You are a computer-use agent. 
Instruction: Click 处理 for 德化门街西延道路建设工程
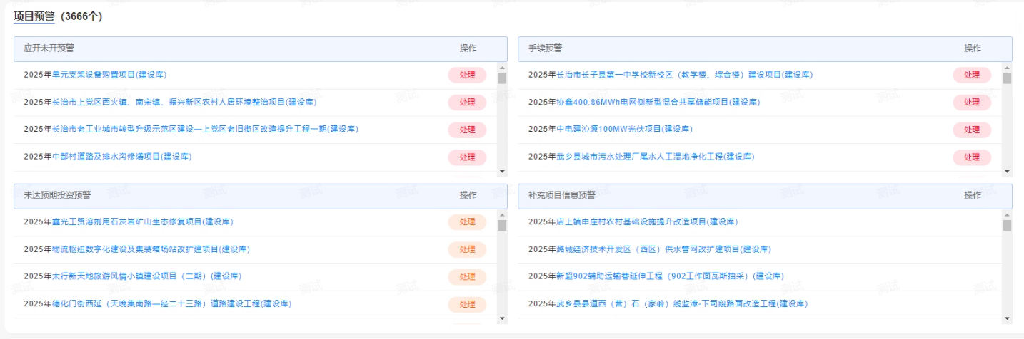[467, 304]
